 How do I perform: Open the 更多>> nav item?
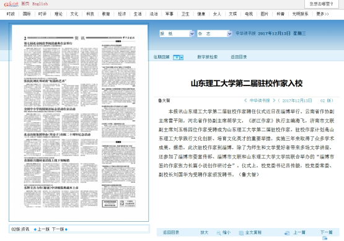point(322,14)
